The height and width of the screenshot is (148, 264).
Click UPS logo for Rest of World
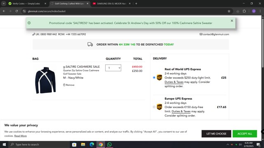click(x=159, y=78)
